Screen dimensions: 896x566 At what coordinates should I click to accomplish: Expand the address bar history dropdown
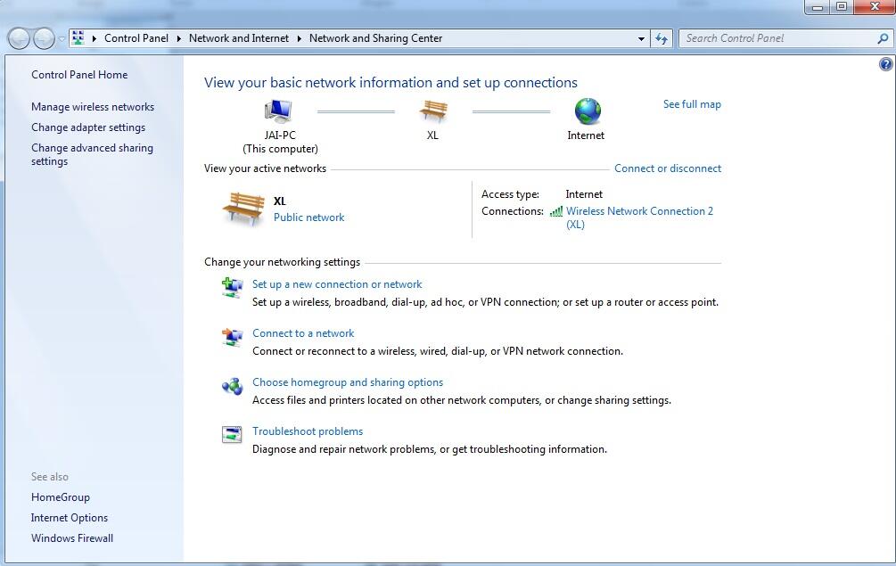pos(641,38)
